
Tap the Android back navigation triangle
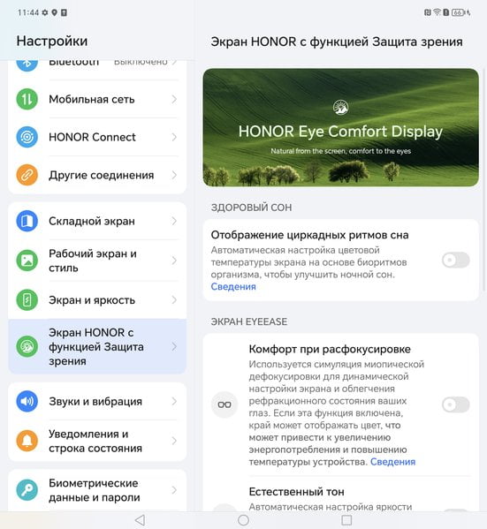click(141, 520)
